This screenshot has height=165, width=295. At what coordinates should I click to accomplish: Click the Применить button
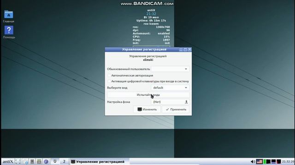pyautogui.click(x=176, y=110)
